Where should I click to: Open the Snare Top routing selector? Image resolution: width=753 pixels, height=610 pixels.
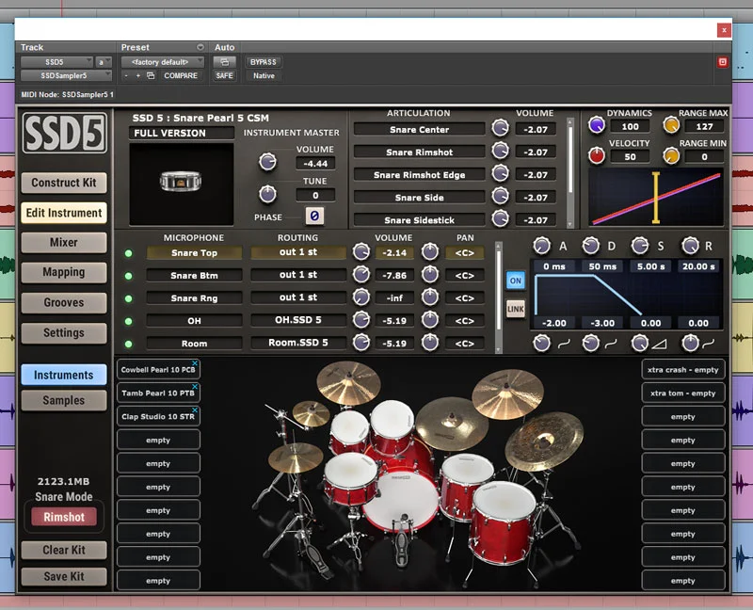click(x=298, y=252)
